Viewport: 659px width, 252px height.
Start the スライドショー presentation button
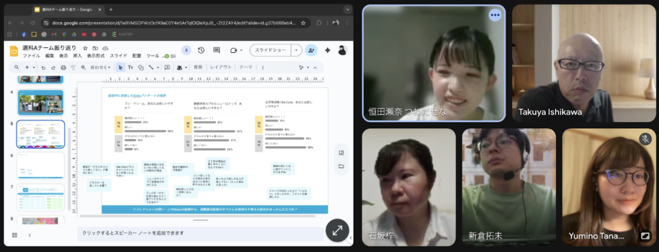click(x=271, y=50)
